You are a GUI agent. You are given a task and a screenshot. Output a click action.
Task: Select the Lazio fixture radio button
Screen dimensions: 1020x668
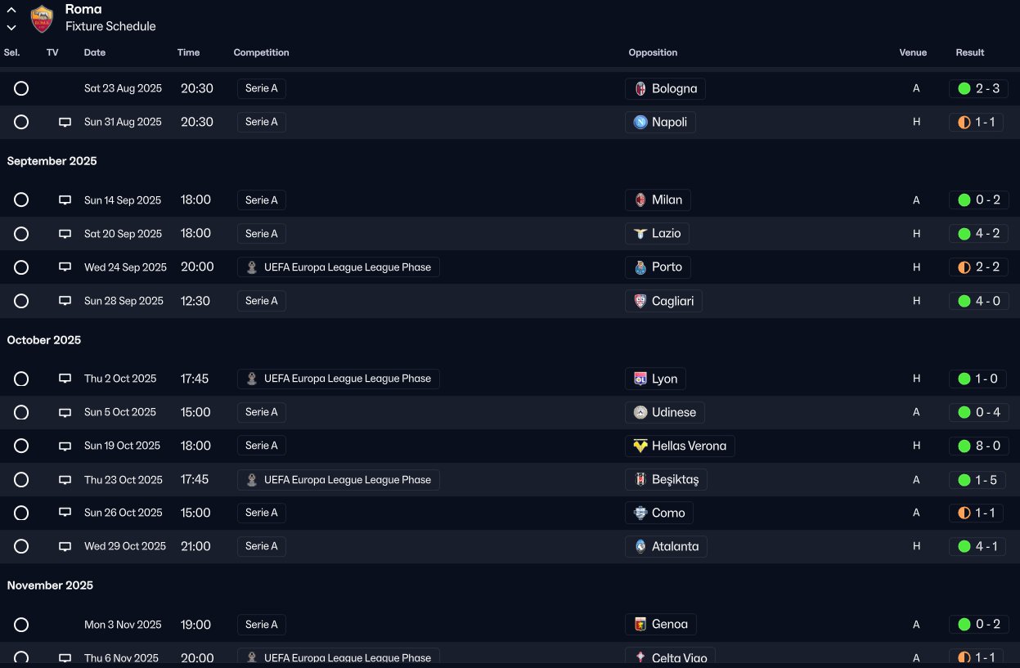[21, 234]
